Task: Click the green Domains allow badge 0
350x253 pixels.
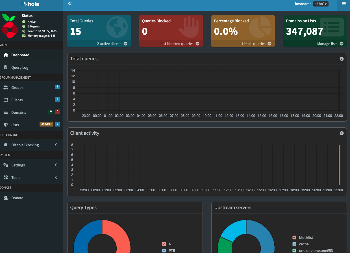Action: tap(51, 112)
